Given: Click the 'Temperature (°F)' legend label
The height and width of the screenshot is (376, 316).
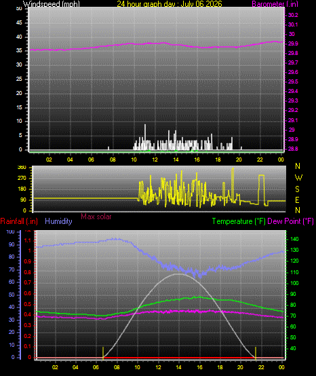Looking at the screenshot, I should tap(239, 221).
